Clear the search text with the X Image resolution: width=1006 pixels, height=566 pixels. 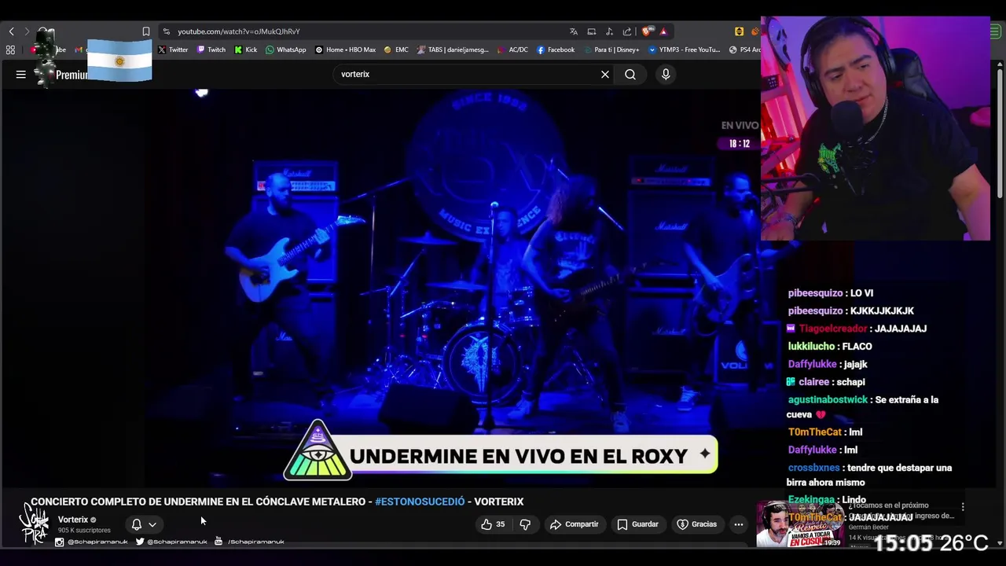coord(605,74)
